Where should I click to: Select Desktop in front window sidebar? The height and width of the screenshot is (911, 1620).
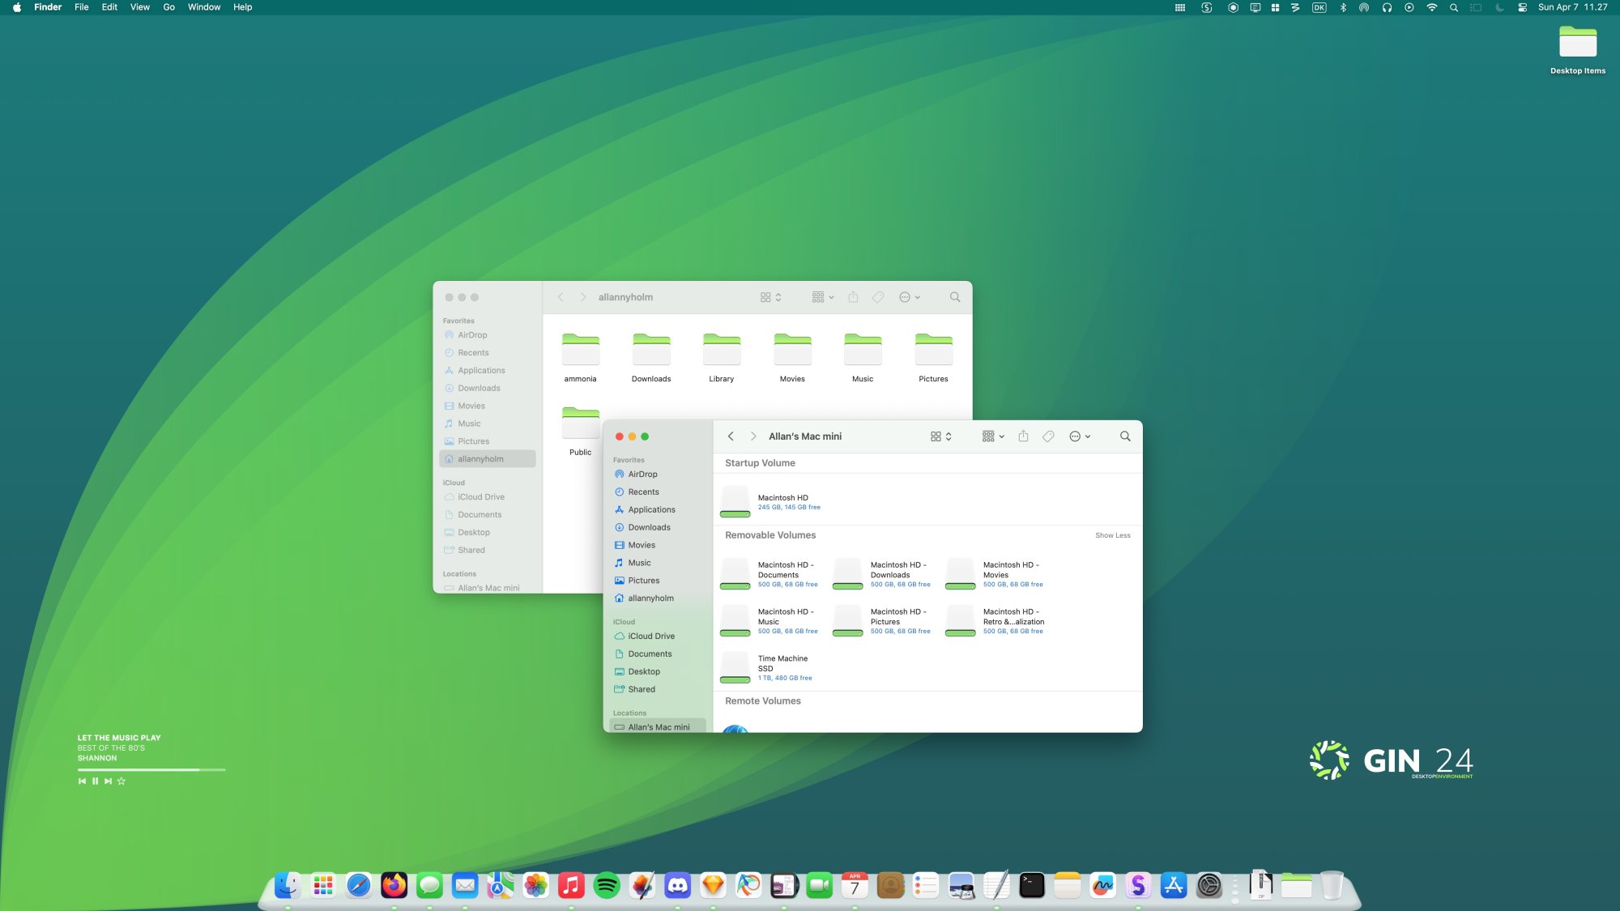click(x=658, y=672)
